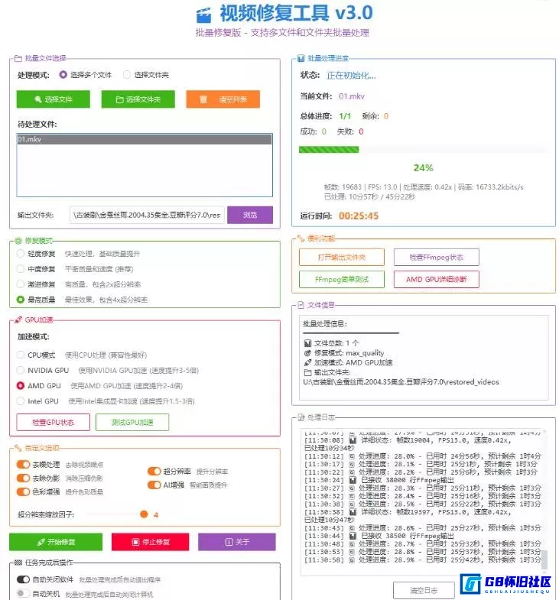
Task: Click the 已处理: 10分57秒 / 45分22秒 text
Action: [369, 196]
